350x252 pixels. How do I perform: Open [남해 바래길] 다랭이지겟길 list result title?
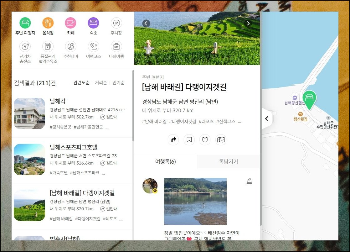pos(82,193)
